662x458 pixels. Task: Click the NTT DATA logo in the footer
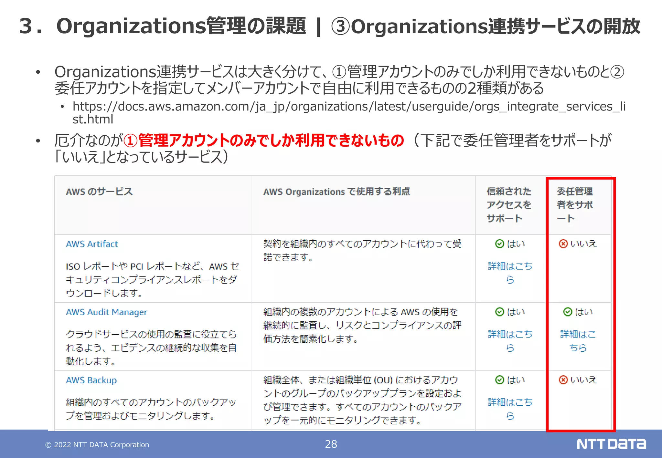611,444
